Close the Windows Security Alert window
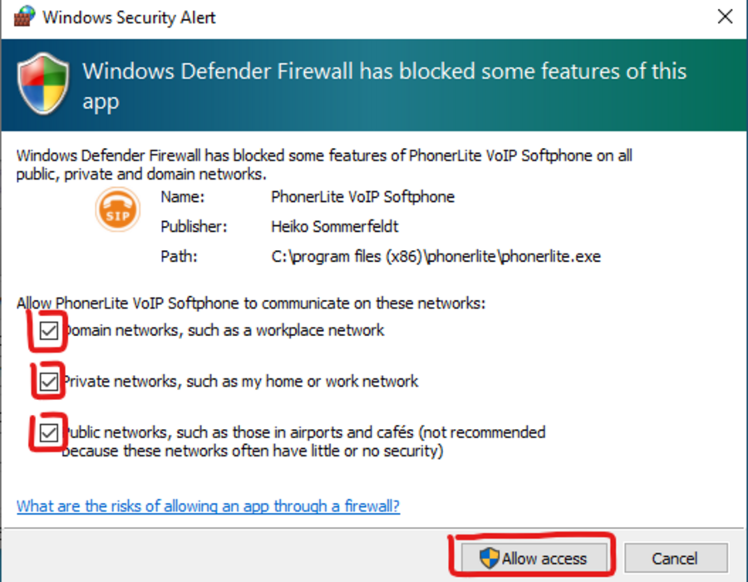Viewport: 748px width, 582px height. click(x=725, y=17)
